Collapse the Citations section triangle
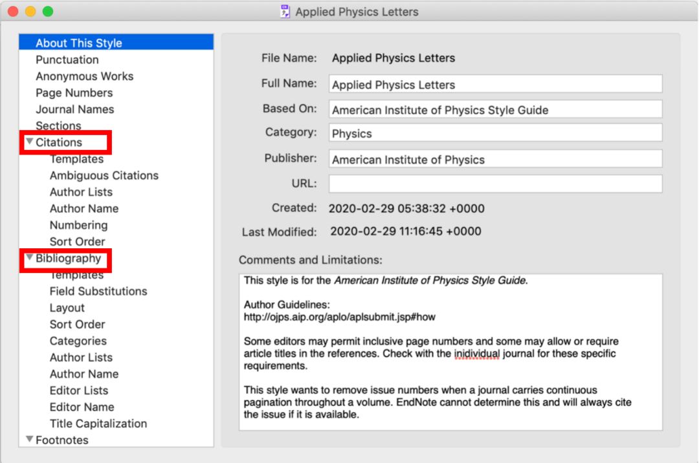This screenshot has height=463, width=699. pyautogui.click(x=29, y=142)
